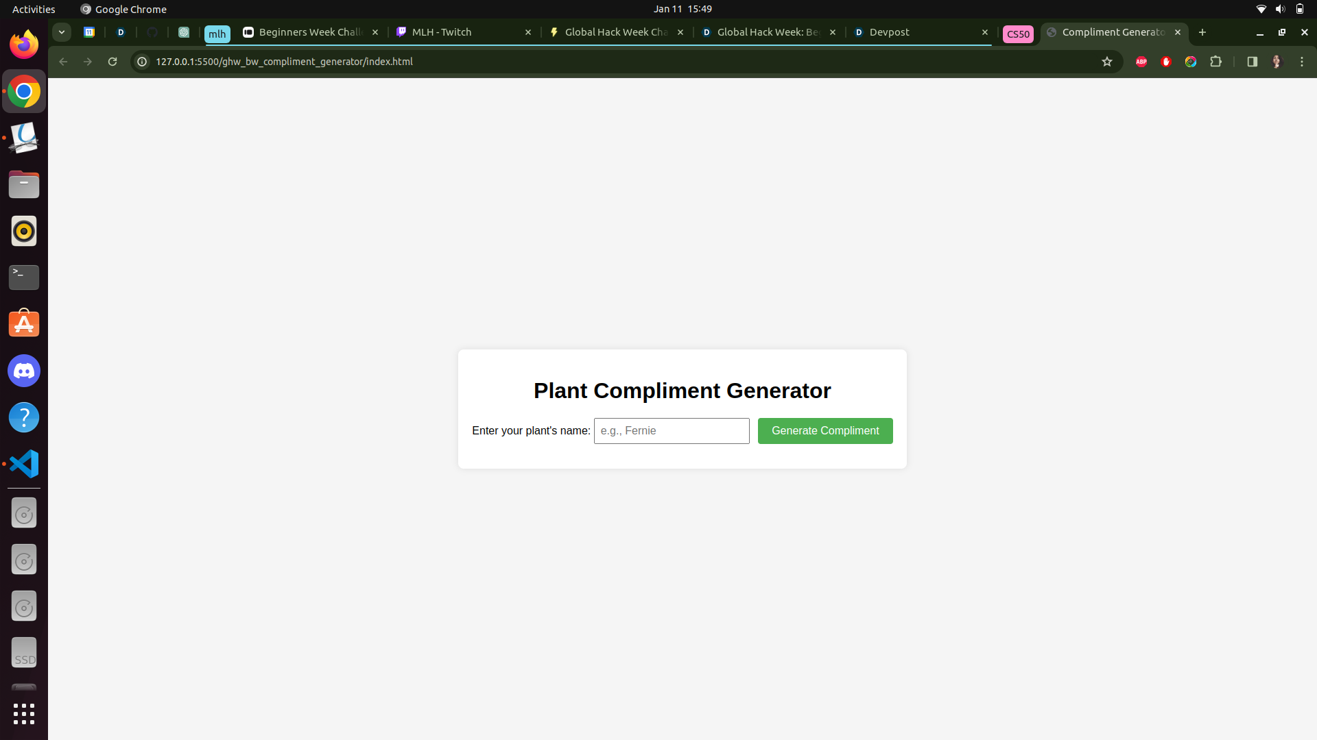
Task: Collapse the mlh tab group
Action: (x=217, y=34)
